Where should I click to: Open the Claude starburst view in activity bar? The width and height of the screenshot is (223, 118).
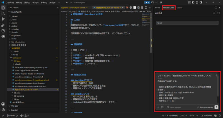click(x=3, y=37)
